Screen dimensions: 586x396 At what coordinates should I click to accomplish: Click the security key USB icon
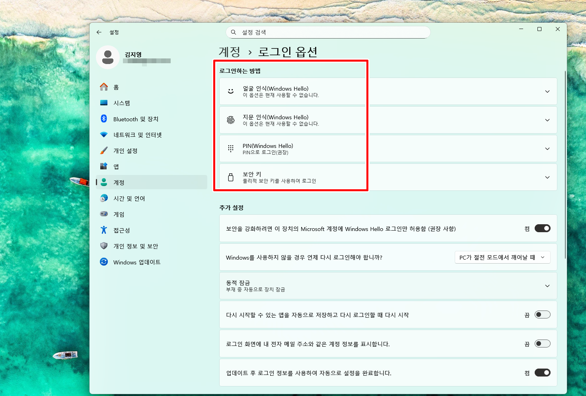[x=231, y=177]
